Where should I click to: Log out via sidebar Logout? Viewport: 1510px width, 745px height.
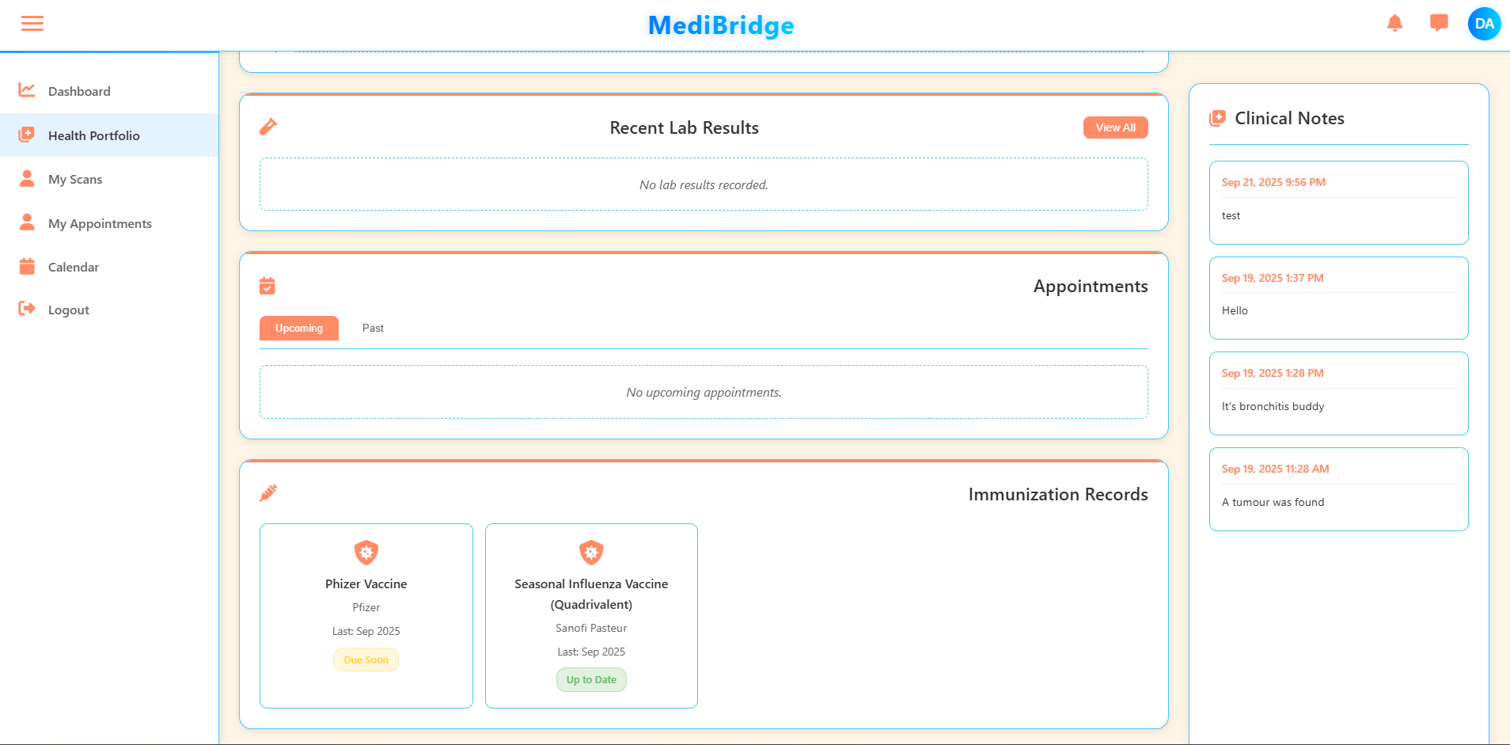click(68, 310)
